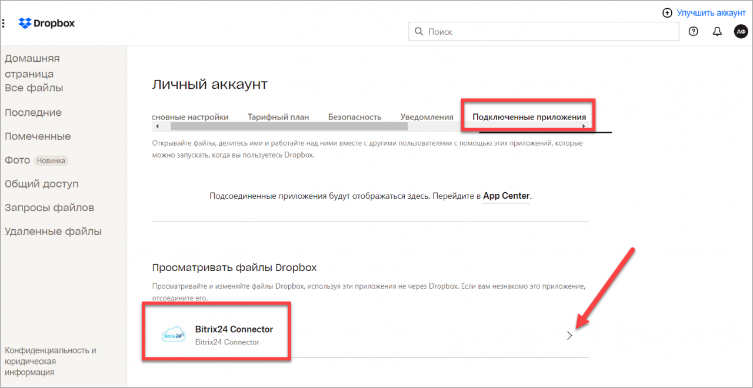Click the Личный аккаунт heading
Screen dimensions: 753x388
[x=210, y=85]
